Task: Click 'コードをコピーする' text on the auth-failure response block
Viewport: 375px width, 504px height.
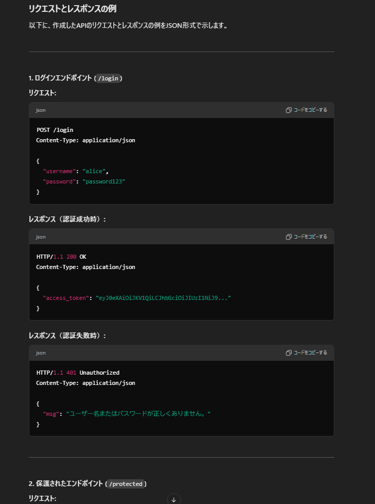Action: click(310, 353)
